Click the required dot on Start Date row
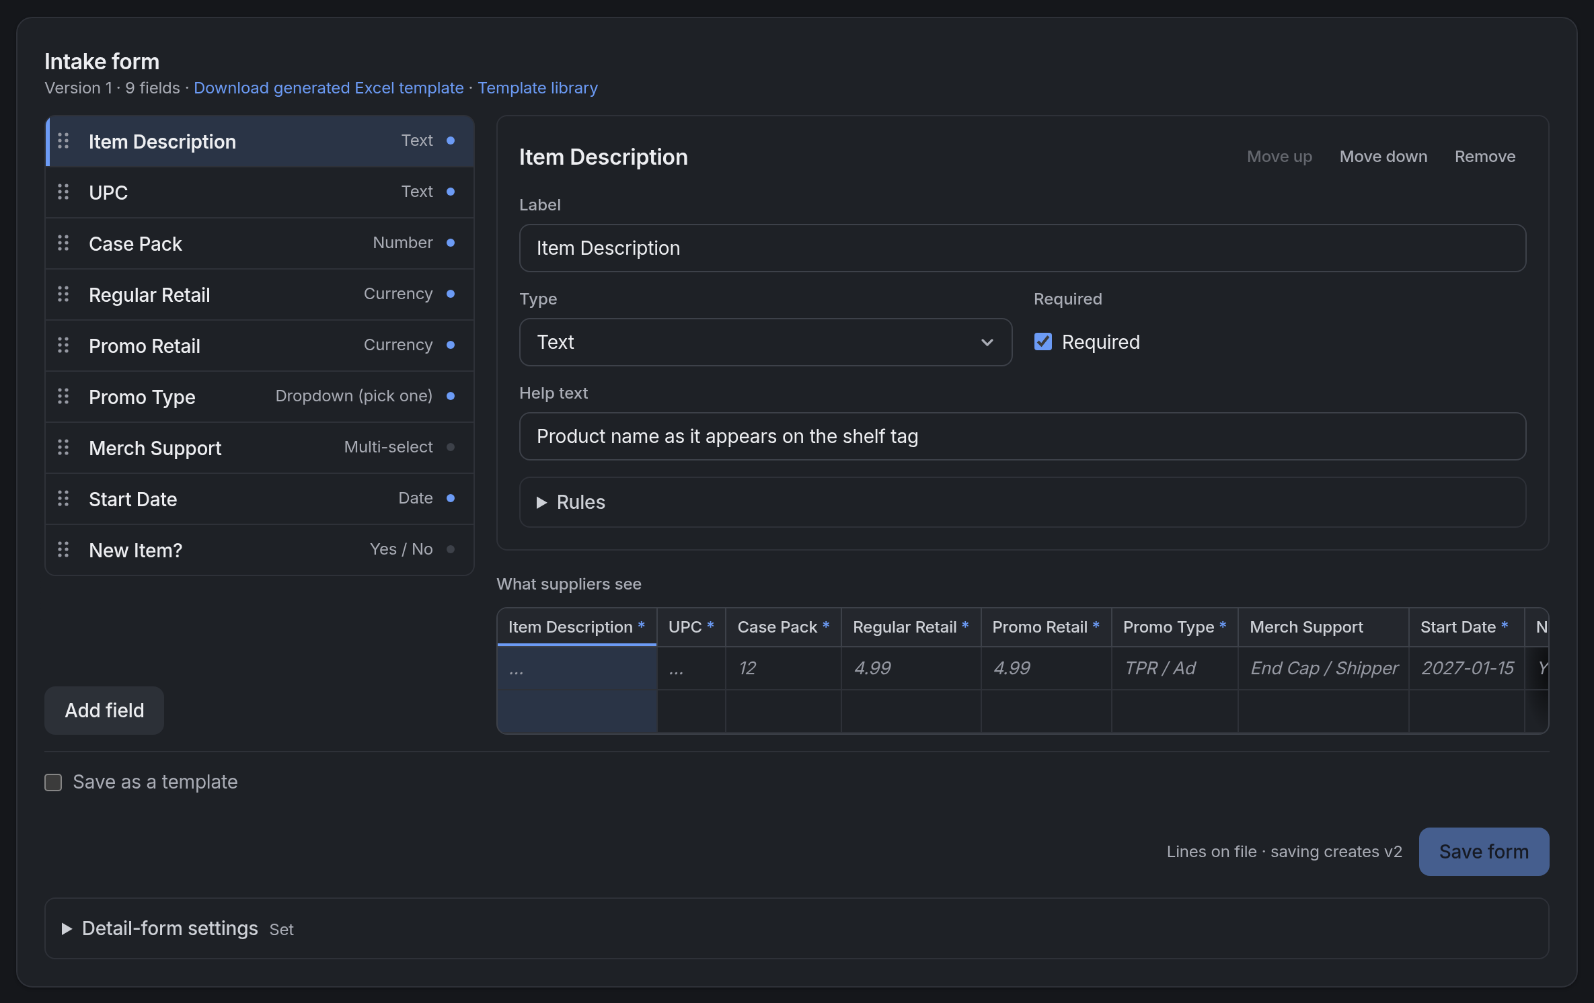 451,498
